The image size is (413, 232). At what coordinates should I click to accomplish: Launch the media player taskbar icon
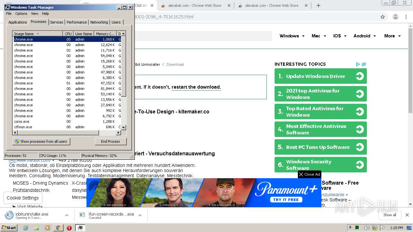pyautogui.click(x=47, y=228)
